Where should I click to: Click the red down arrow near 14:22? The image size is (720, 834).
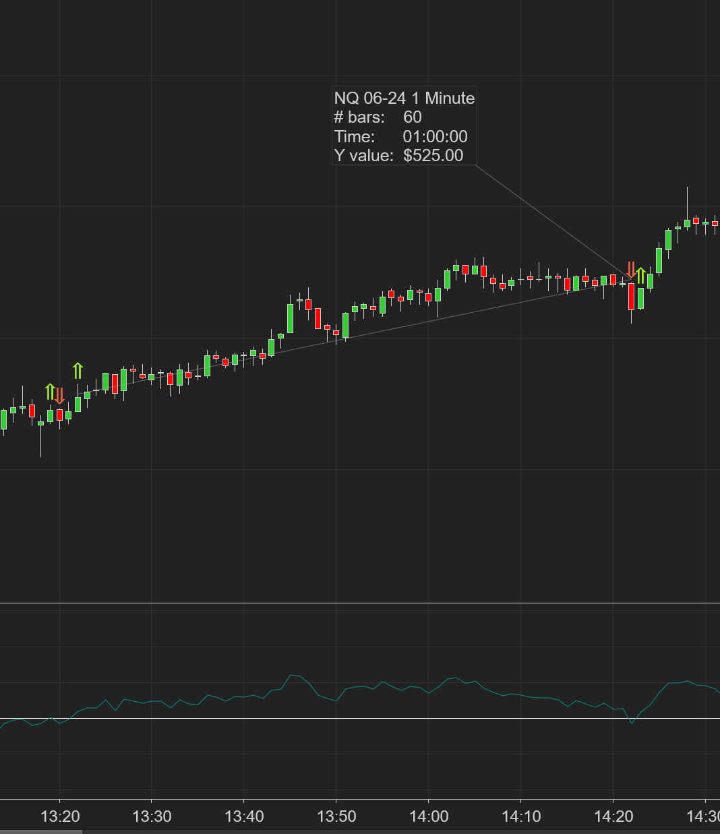pos(631,270)
